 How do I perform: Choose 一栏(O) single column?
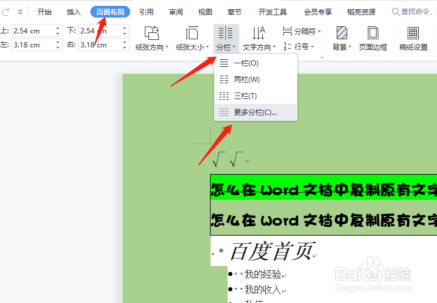256,63
